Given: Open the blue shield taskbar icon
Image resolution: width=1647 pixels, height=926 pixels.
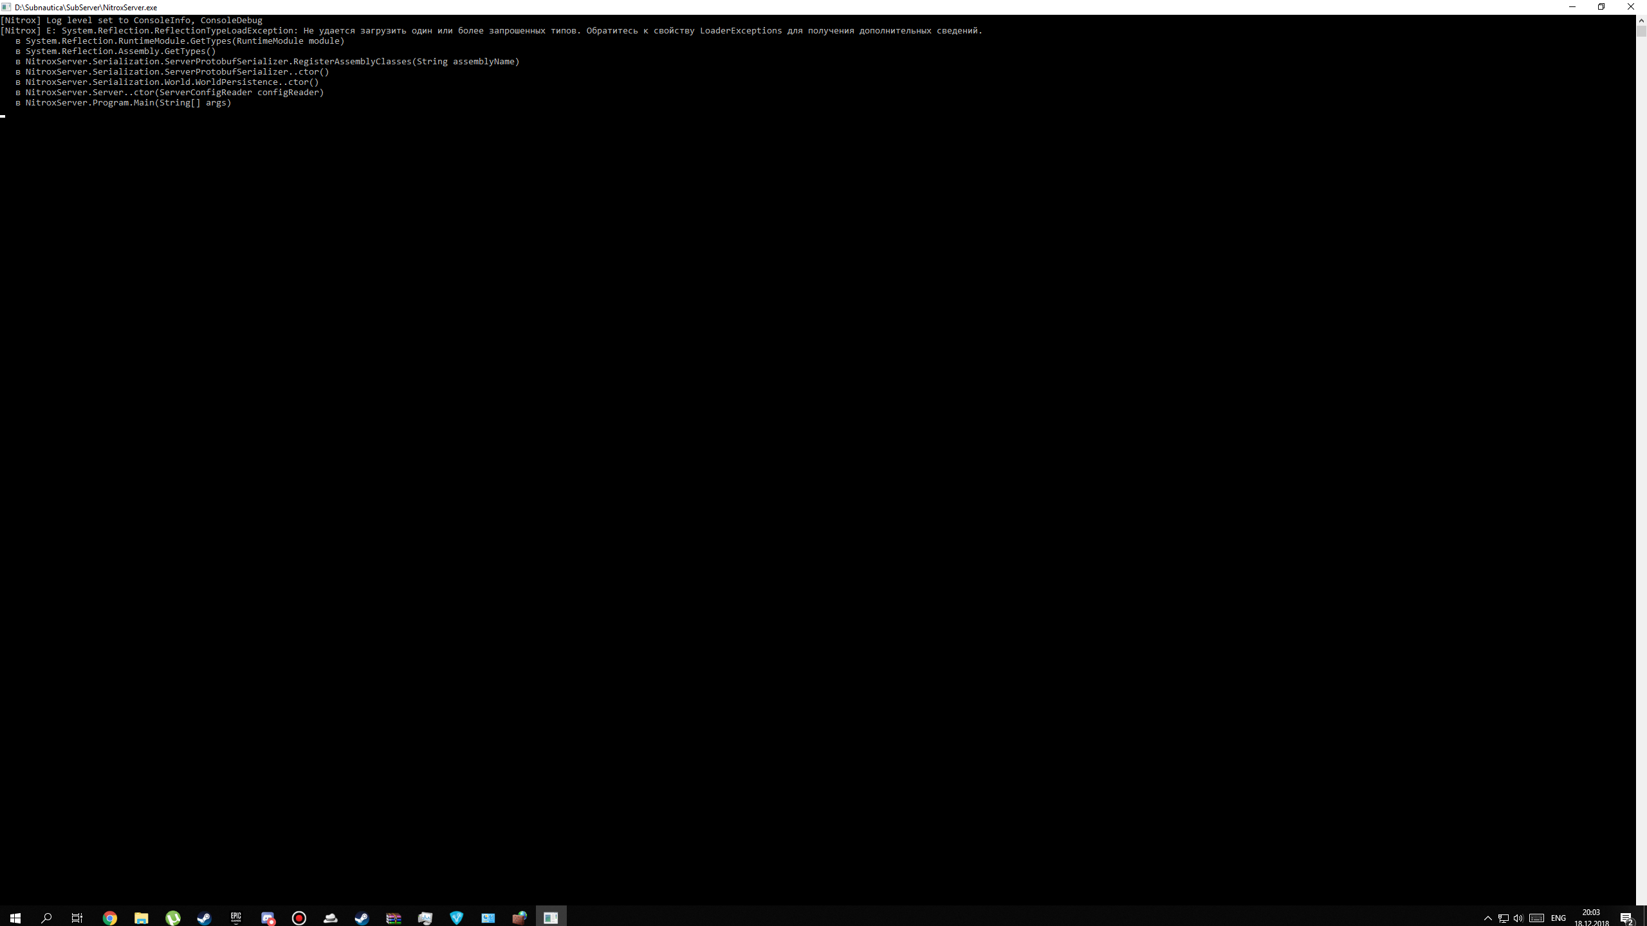Looking at the screenshot, I should click(457, 918).
